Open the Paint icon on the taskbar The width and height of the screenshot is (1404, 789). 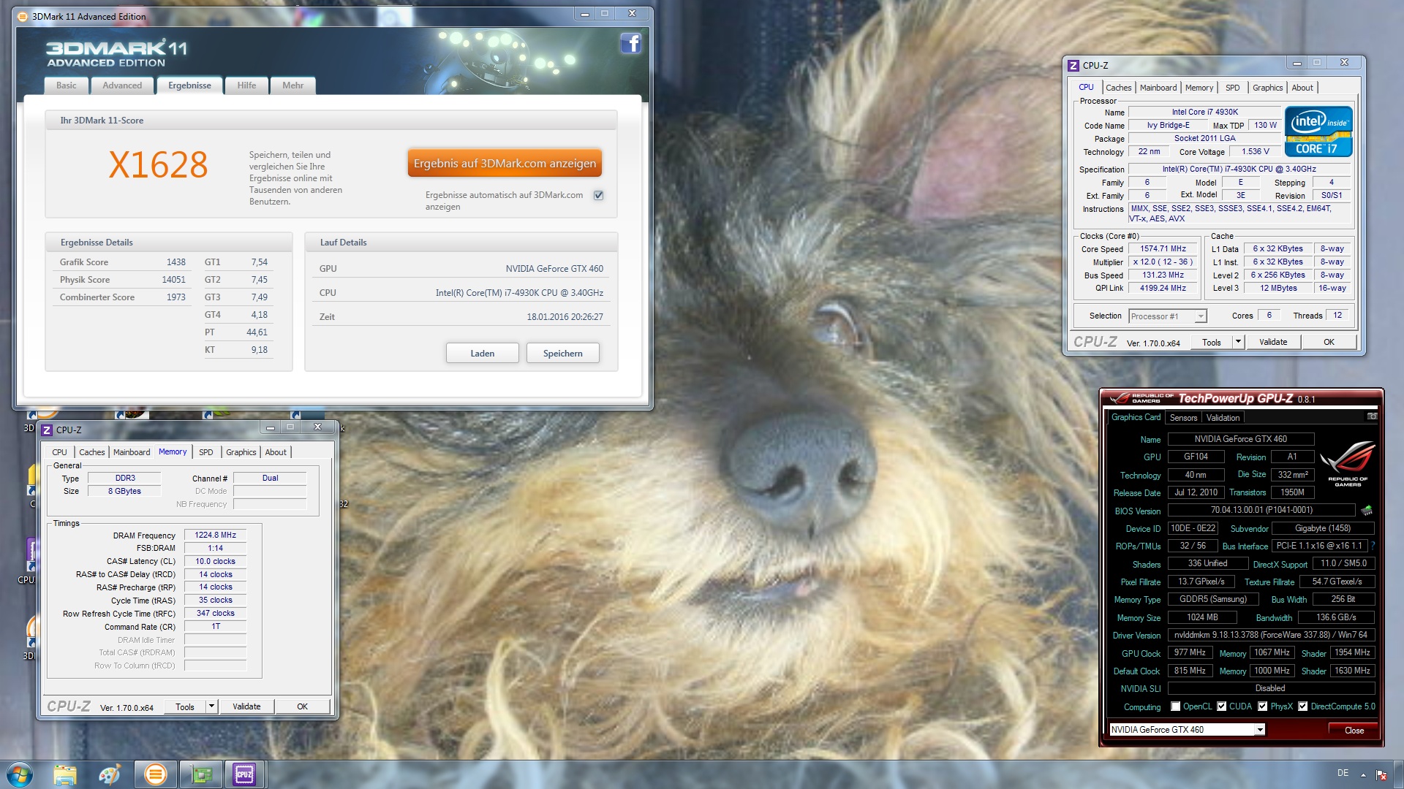(x=110, y=774)
